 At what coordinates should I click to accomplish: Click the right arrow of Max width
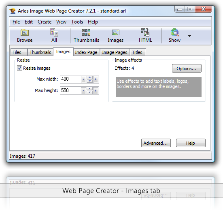click(96, 79)
